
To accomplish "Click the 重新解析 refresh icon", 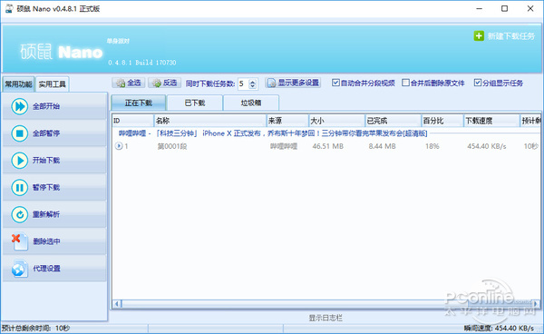I will point(19,214).
